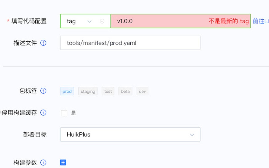Click the info icon next to 停用构建缓存
Screen dimensions: 269x168
[x=43, y=113]
